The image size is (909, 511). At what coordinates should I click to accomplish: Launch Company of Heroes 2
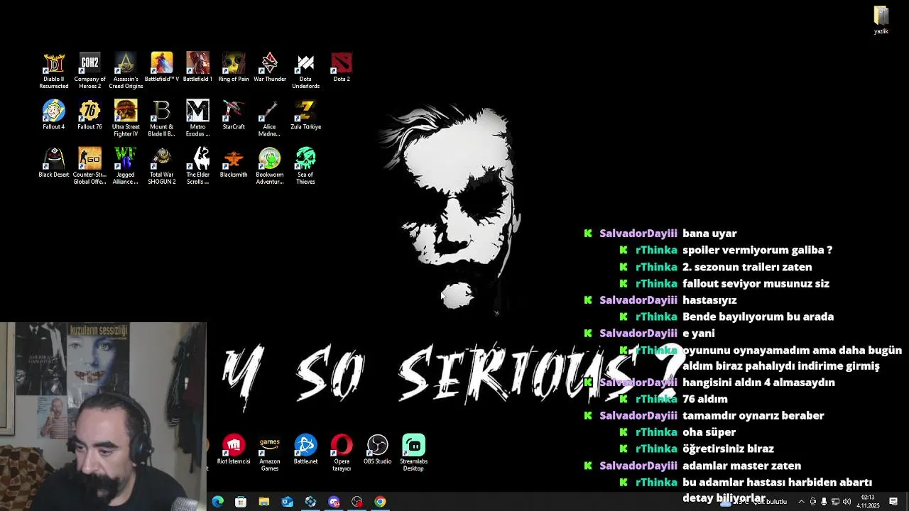coord(89,70)
